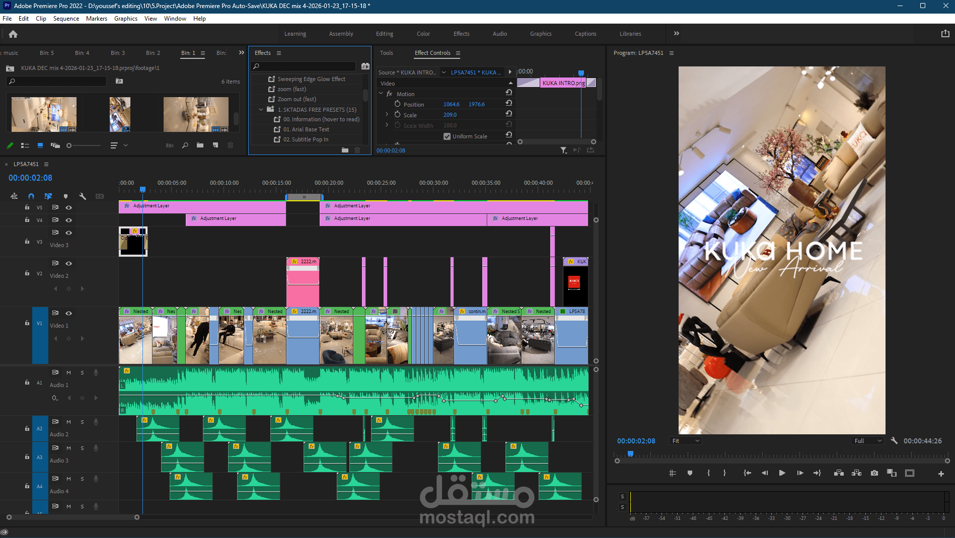This screenshot has width=955, height=538.
Task: Go to the Home screen
Action: [13, 34]
